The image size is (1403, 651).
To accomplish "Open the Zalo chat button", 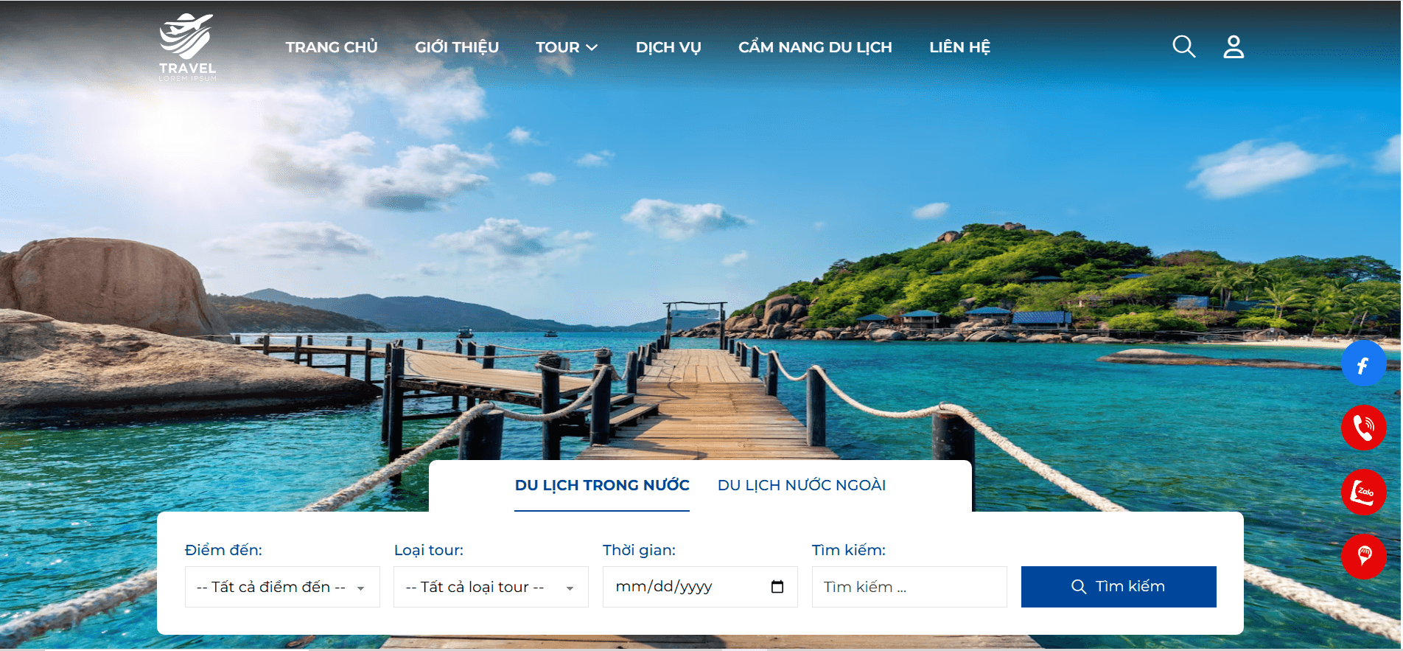I will [x=1363, y=492].
